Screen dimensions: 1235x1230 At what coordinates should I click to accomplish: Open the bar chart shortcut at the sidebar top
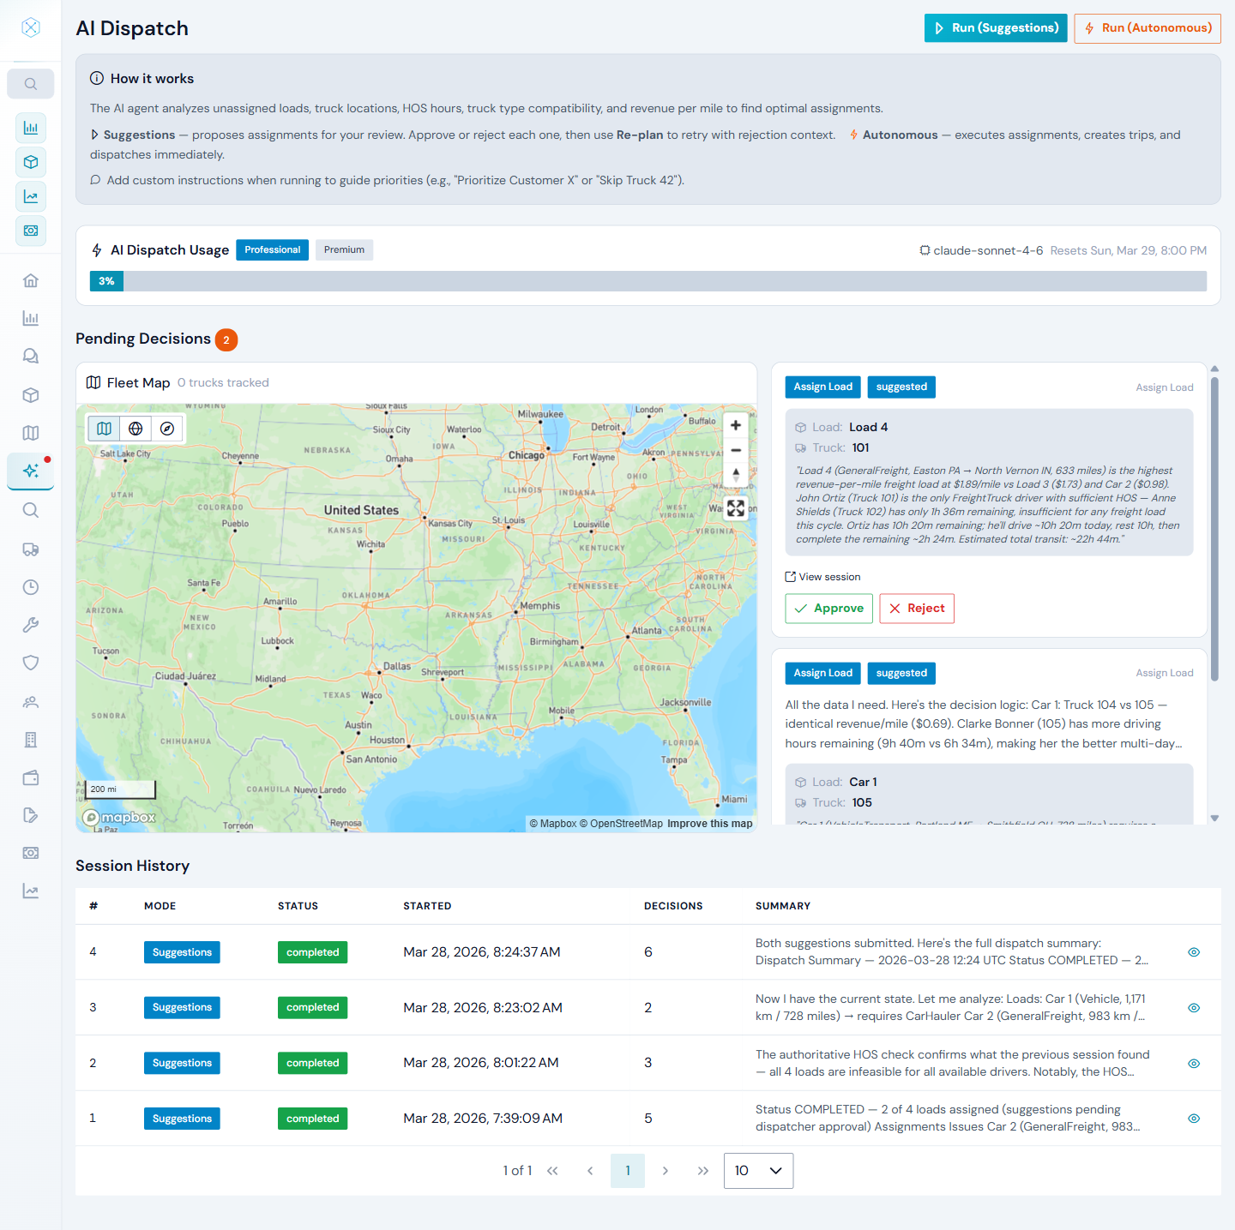[x=31, y=128]
